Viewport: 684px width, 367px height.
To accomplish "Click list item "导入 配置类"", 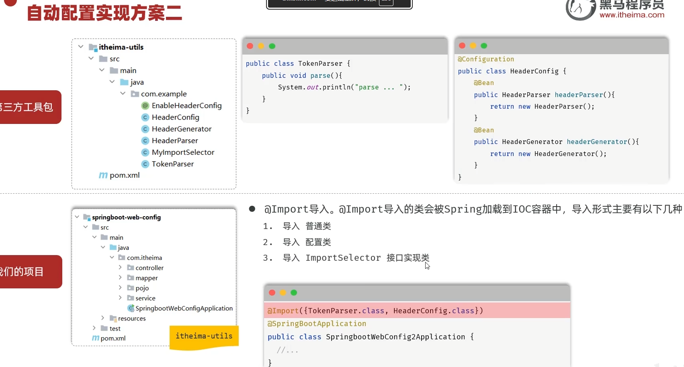I will tap(307, 242).
